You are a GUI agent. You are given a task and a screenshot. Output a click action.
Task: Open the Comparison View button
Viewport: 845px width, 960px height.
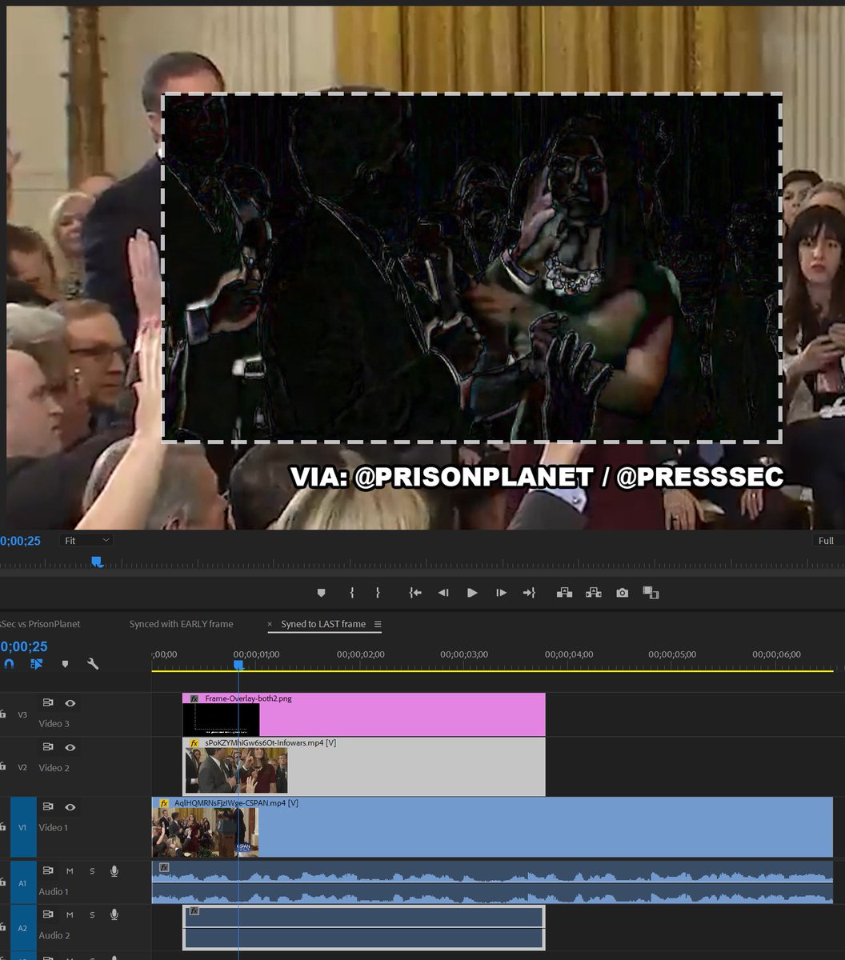point(651,593)
